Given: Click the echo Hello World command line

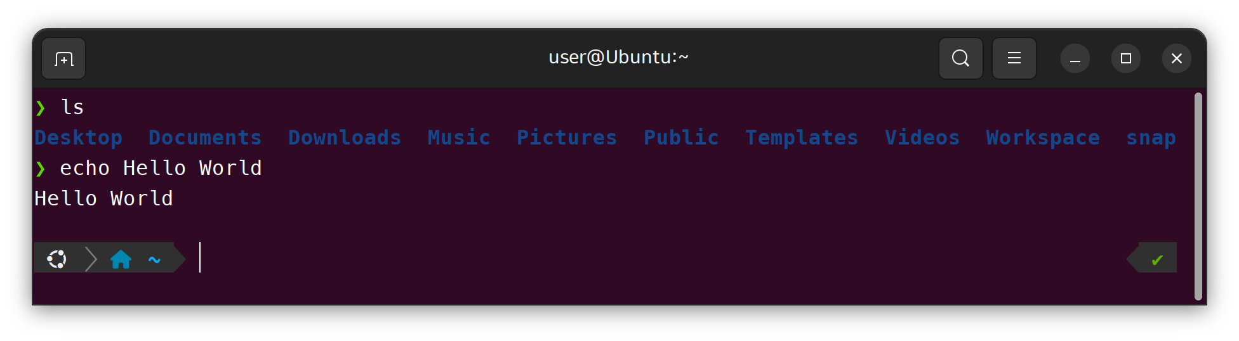Looking at the screenshot, I should coord(161,168).
